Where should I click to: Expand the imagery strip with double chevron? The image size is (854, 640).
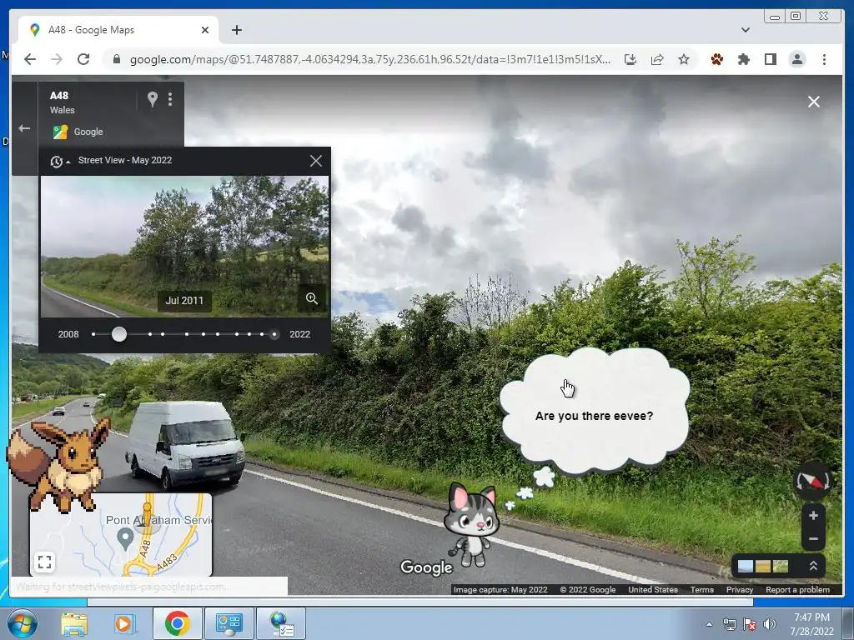coord(813,566)
